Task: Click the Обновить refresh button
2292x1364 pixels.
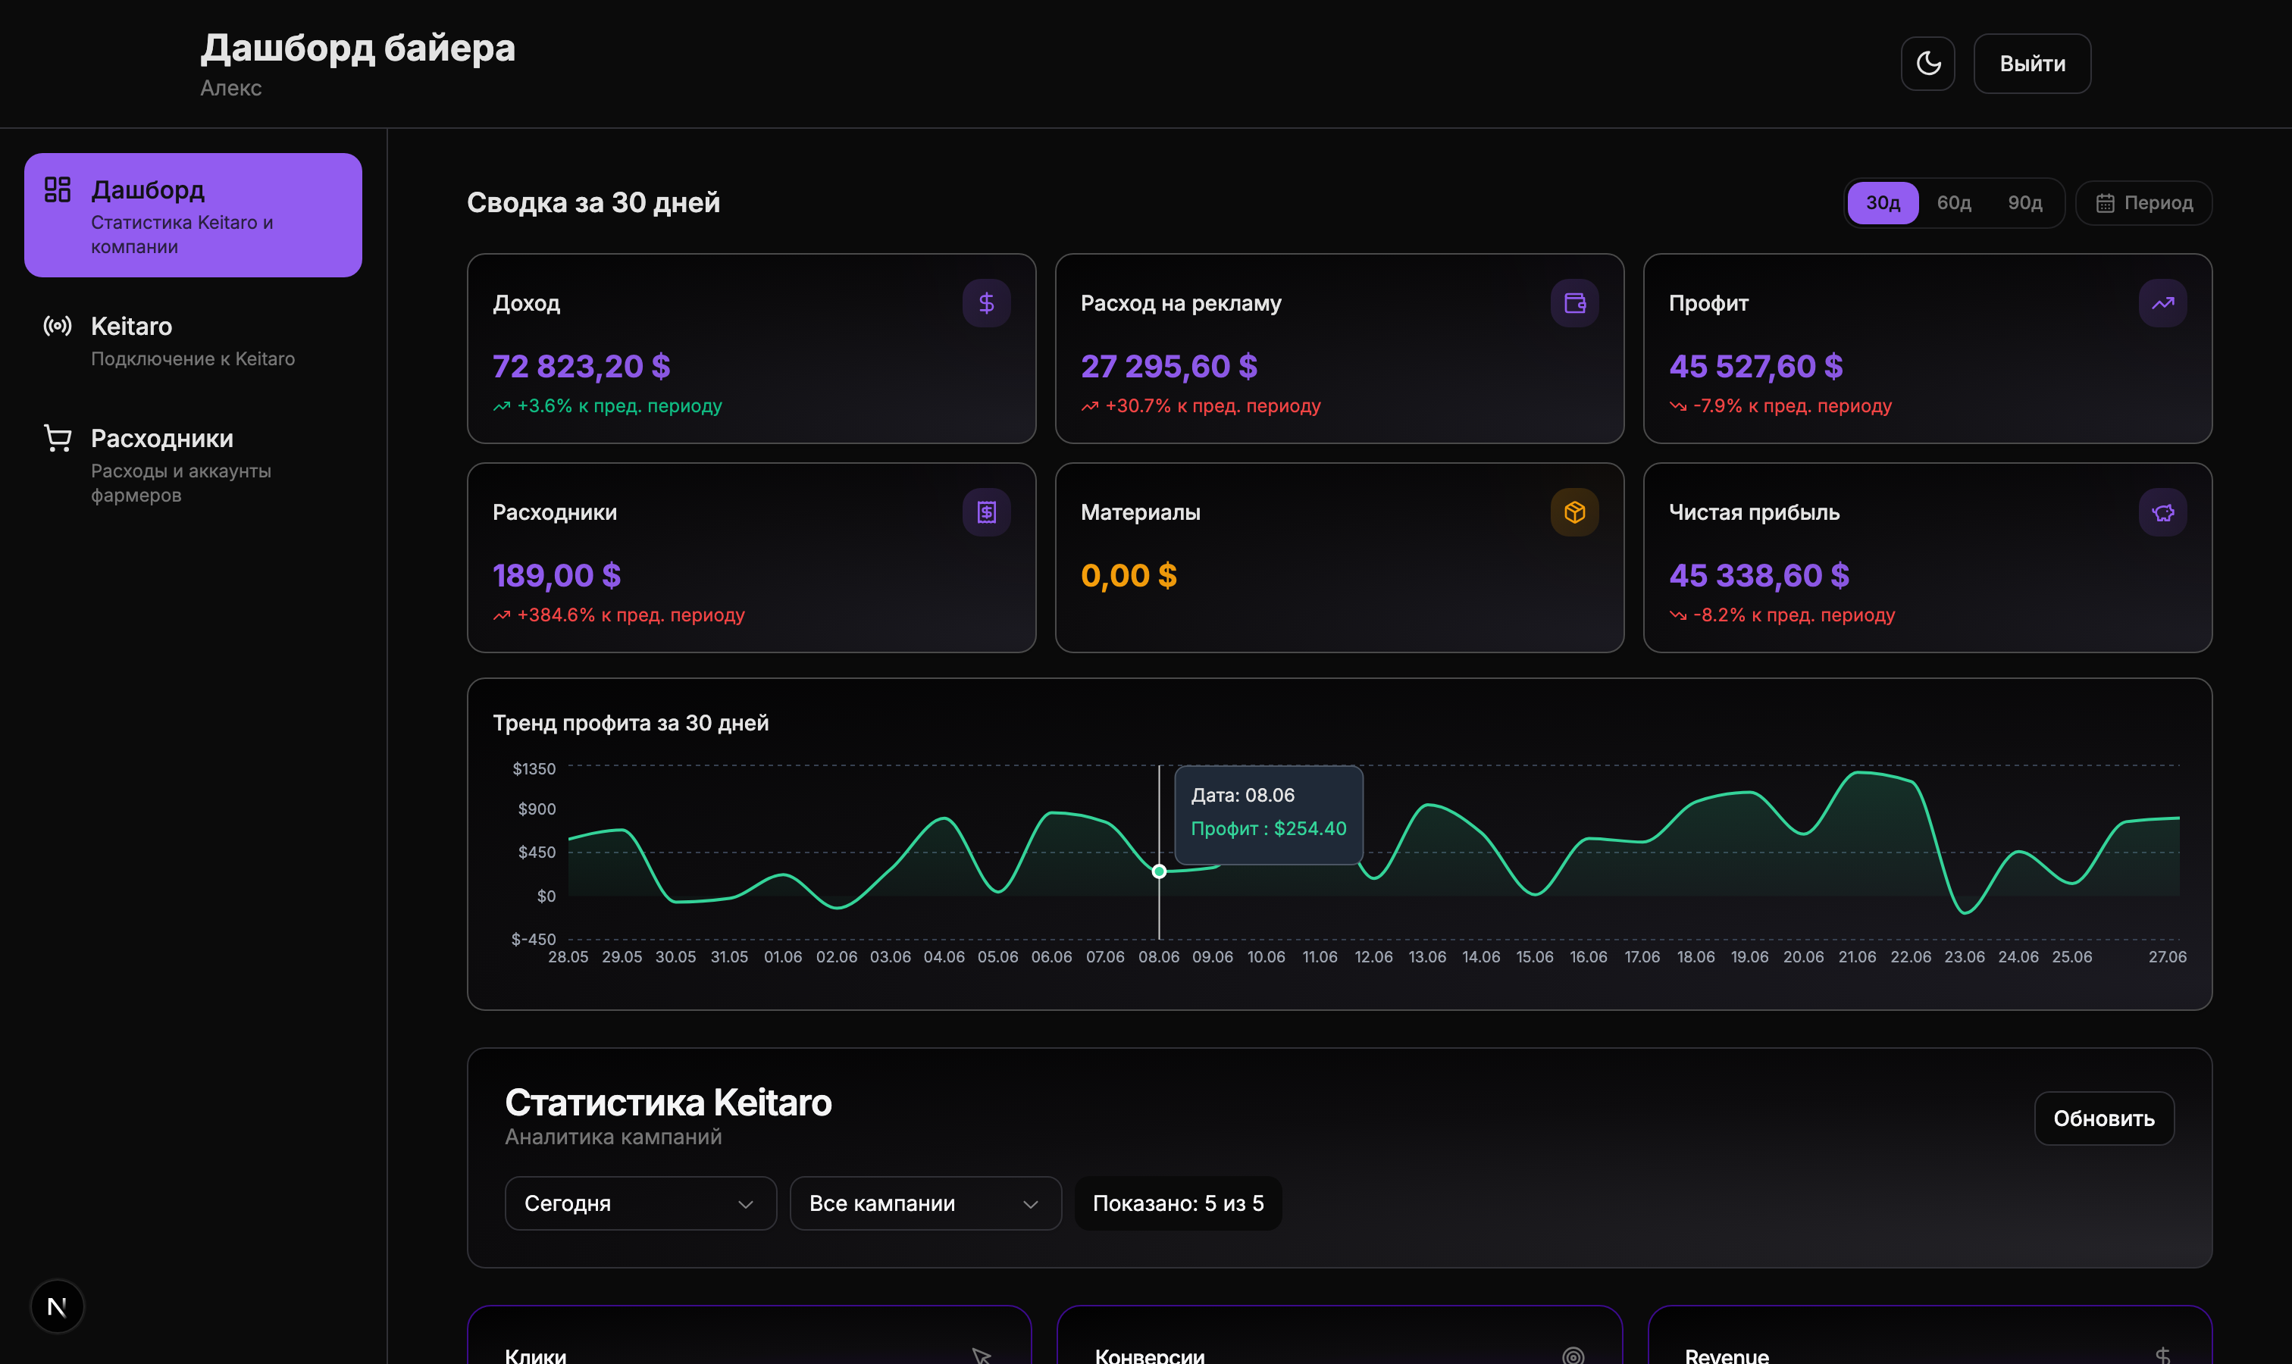Action: 2103,1118
